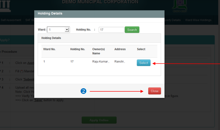Click the municipal logo at top left
This screenshot has width=220, height=130.
tap(5, 6)
